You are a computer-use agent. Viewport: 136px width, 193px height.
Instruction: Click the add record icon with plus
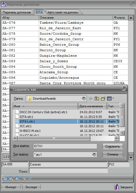coord(11,178)
